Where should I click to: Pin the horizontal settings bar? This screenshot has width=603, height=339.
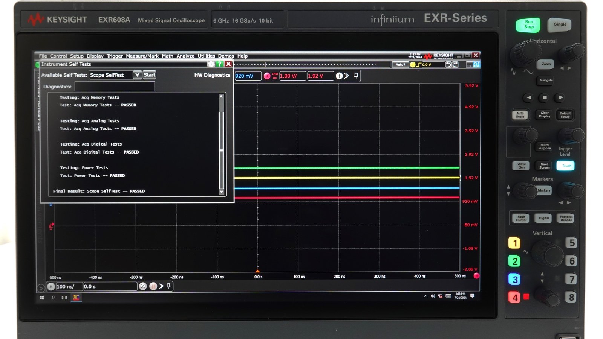[x=169, y=286]
